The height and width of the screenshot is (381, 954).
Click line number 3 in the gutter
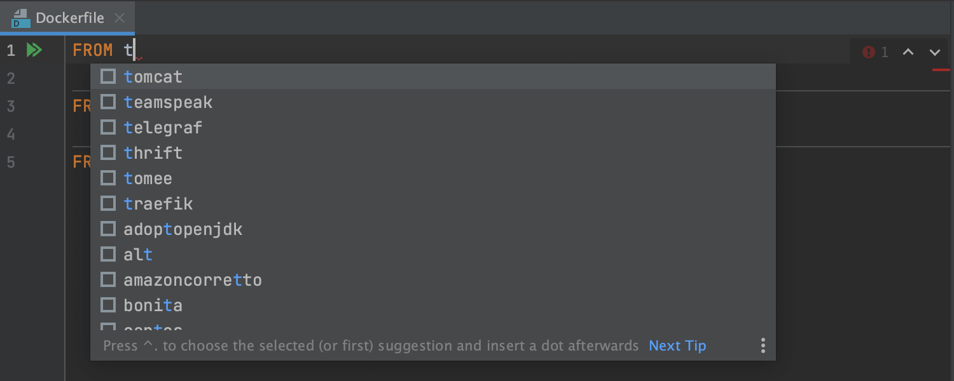click(x=10, y=106)
